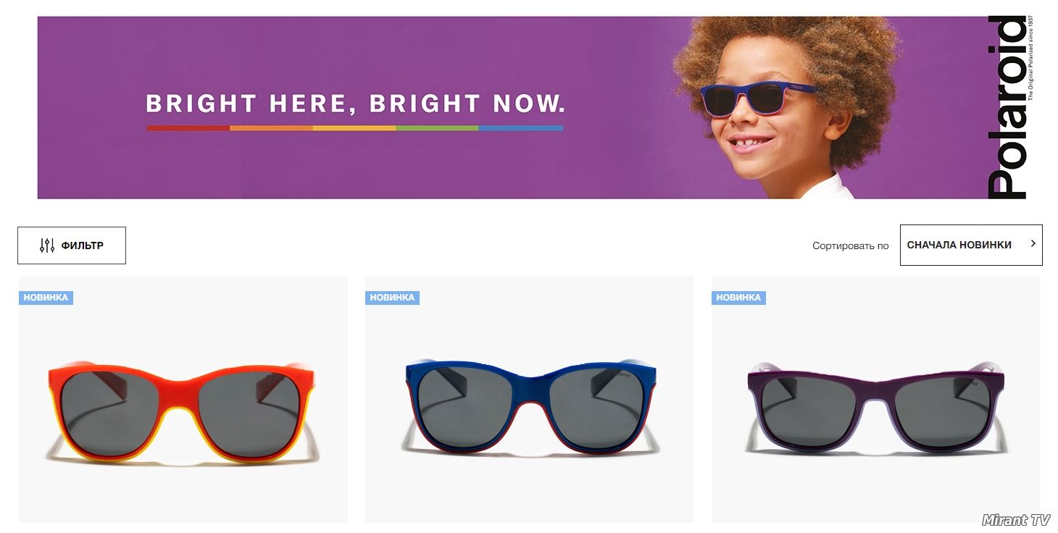This screenshot has width=1058, height=533.
Task: Open the orange-red sunglasses product
Action: [183, 400]
